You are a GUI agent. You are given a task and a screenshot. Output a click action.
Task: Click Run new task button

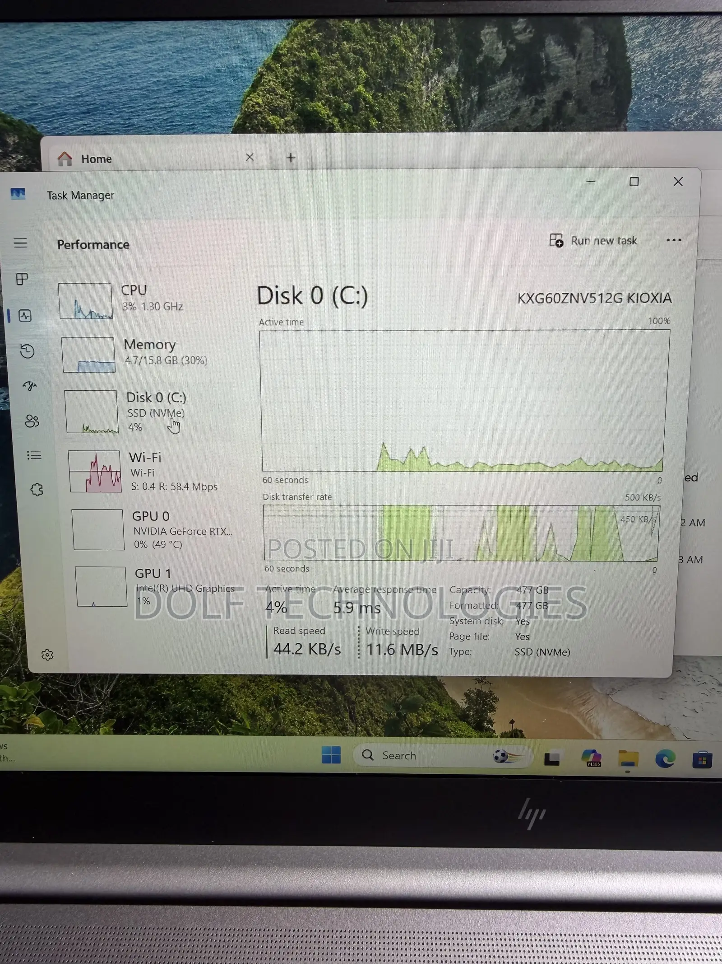(x=593, y=240)
